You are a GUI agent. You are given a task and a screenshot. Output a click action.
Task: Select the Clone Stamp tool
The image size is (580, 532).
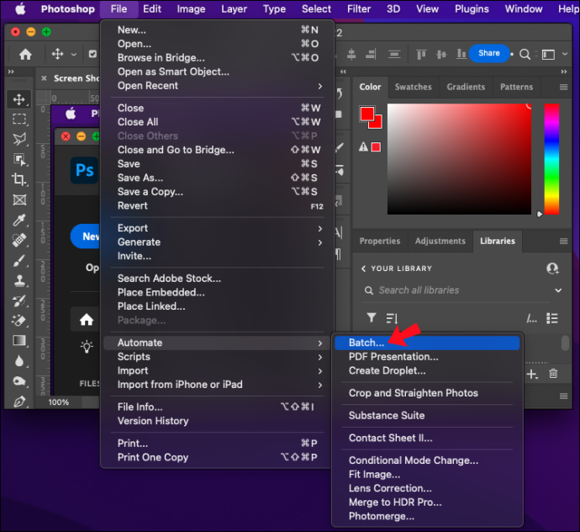click(x=19, y=280)
